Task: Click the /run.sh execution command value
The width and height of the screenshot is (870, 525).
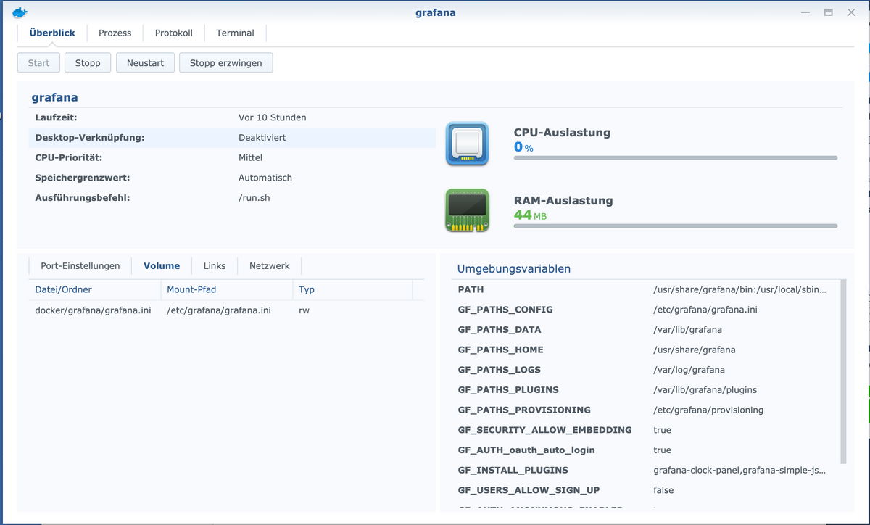Action: click(x=254, y=197)
